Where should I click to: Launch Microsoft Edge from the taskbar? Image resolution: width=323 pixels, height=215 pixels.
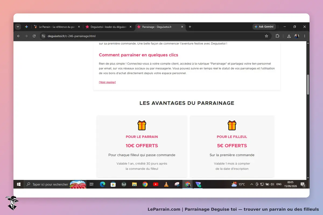[x=103, y=184]
